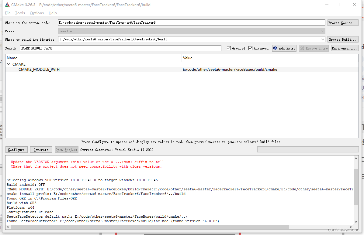Image resolution: width=364 pixels, height=235 pixels.
Task: Minimize the CMake window
Action: tap(327, 5)
